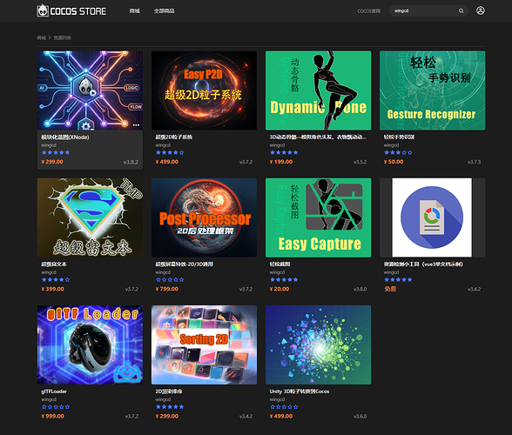This screenshot has width=512, height=435.
Task: Click the COCOS official site link
Action: coord(368,10)
